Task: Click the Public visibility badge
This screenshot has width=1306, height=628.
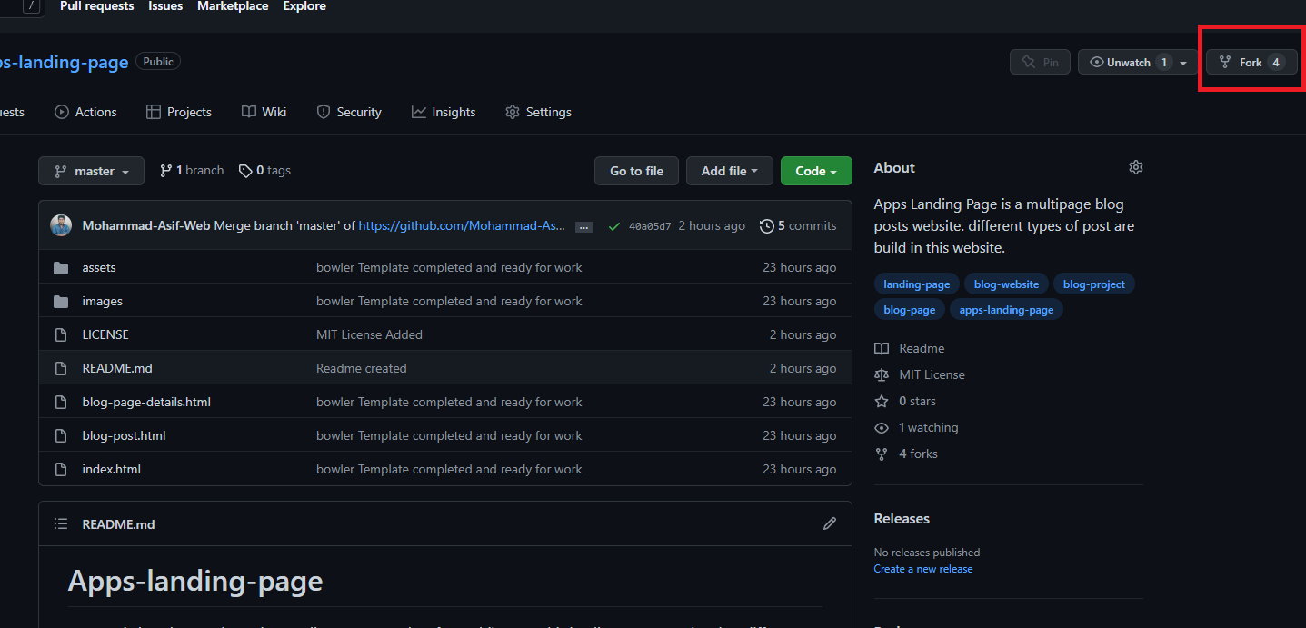Action: click(x=158, y=62)
